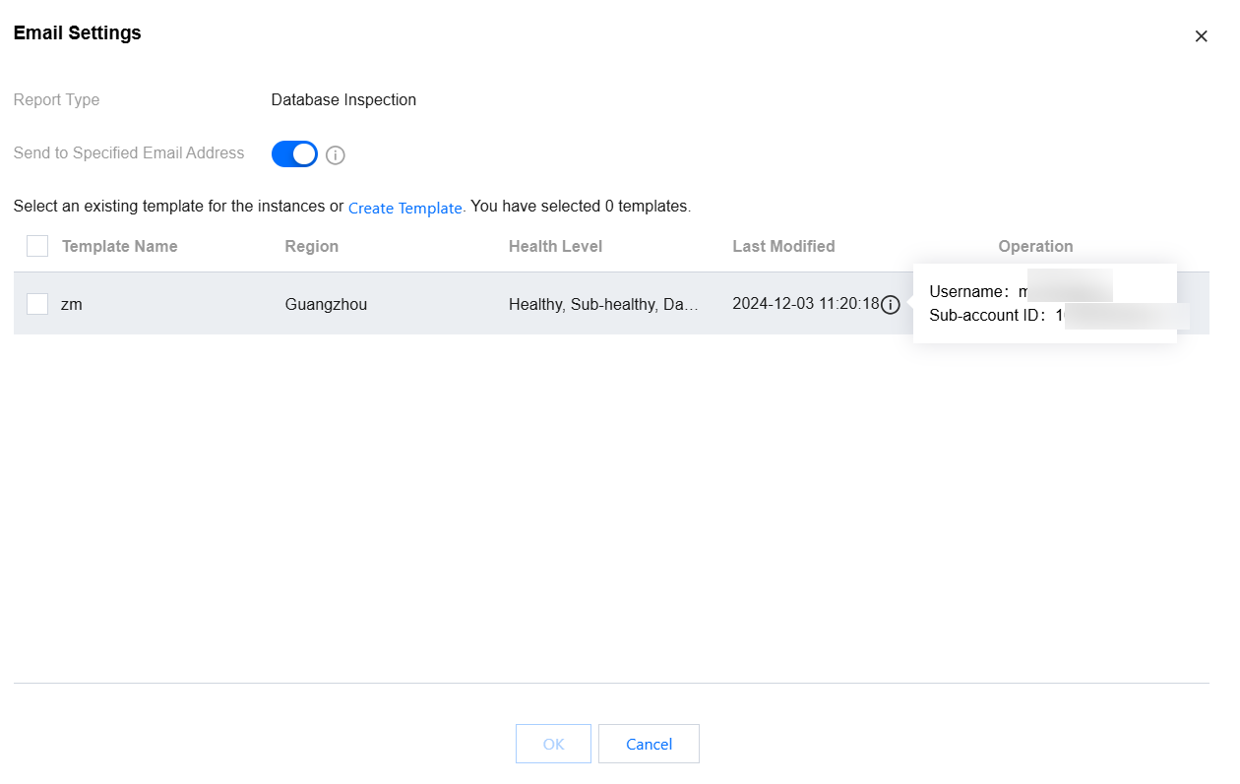This screenshot has width=1240, height=784.
Task: Click the Guangzhou region cell
Action: click(326, 305)
